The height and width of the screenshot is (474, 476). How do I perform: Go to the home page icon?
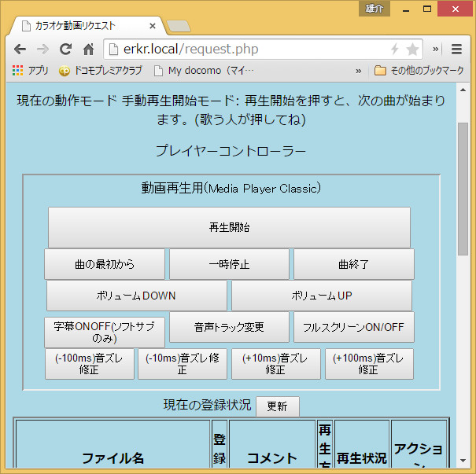[88, 49]
